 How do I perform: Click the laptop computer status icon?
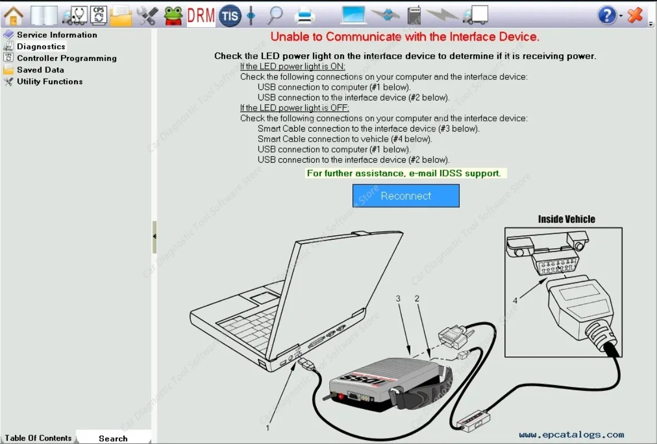point(353,15)
